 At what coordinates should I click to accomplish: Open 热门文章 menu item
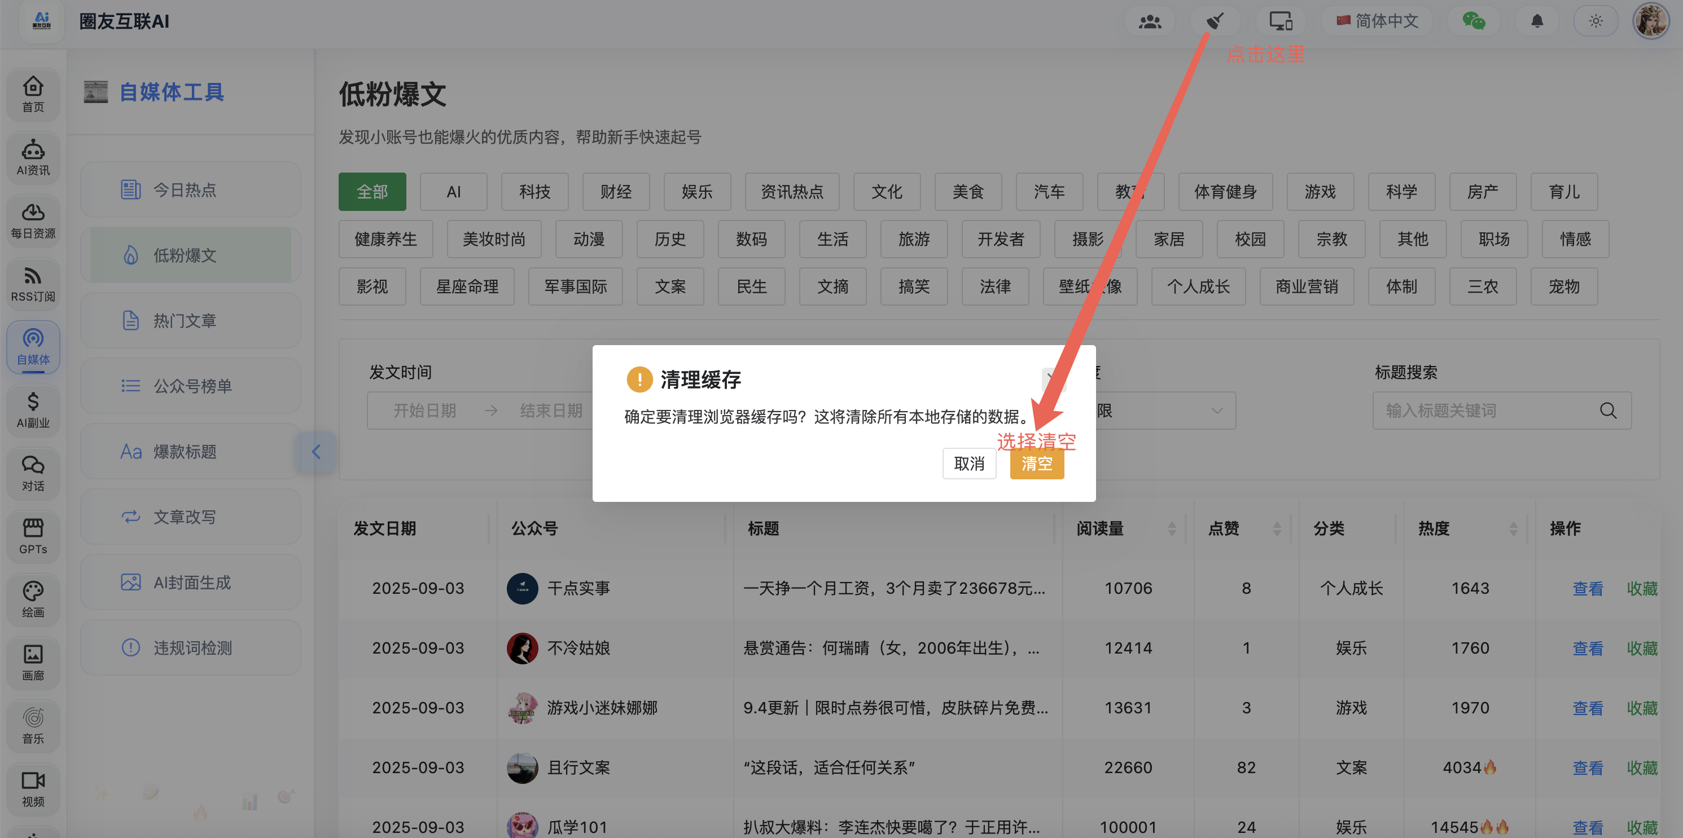[190, 320]
